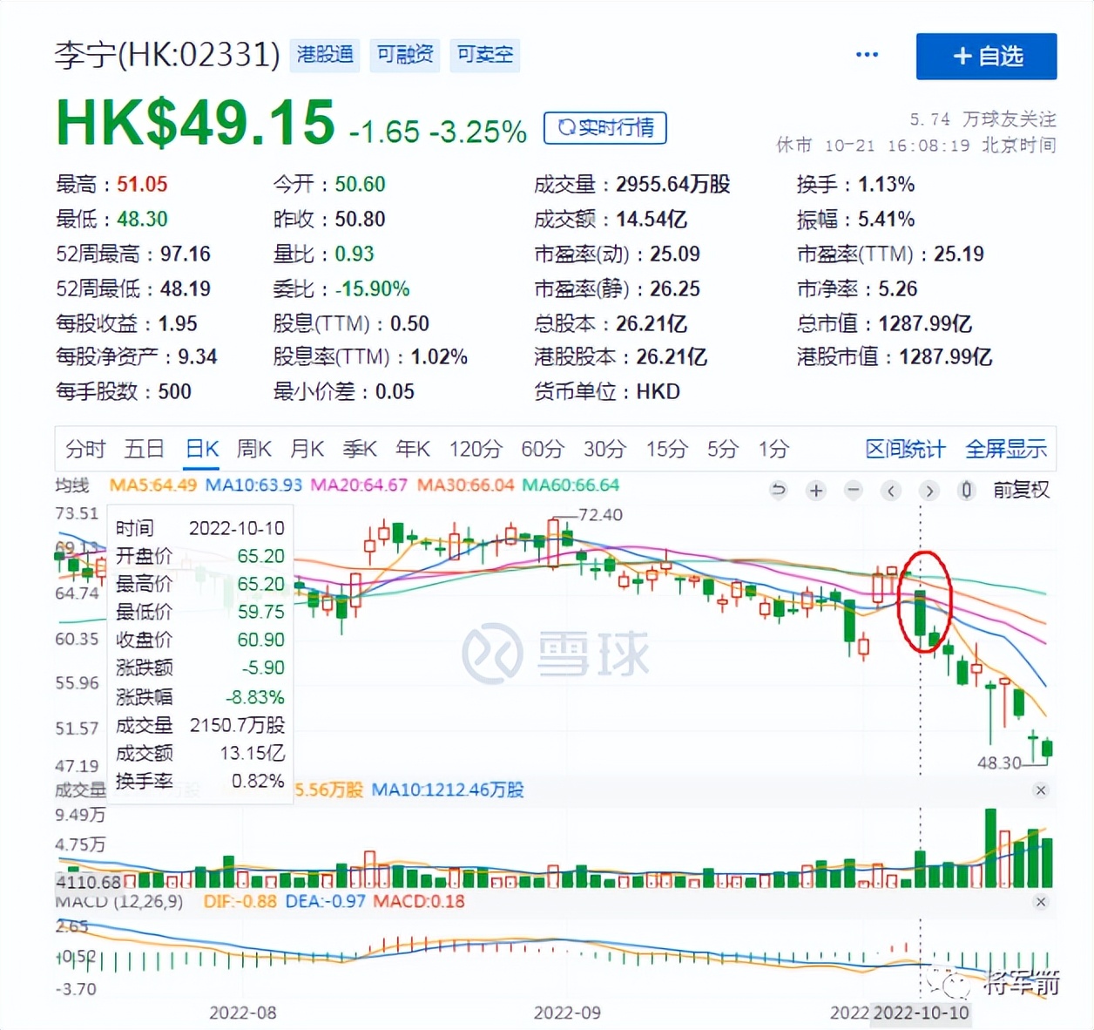Screen dimensions: 1094x1030
Task: Zoom out using the minus icon
Action: point(854,491)
